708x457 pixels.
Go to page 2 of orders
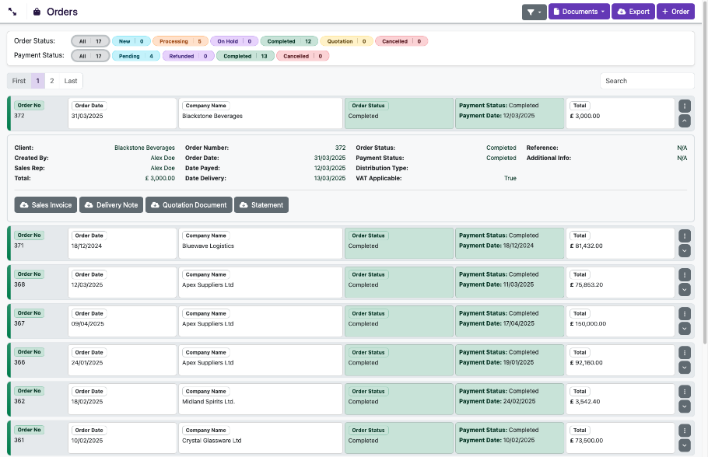click(x=52, y=81)
